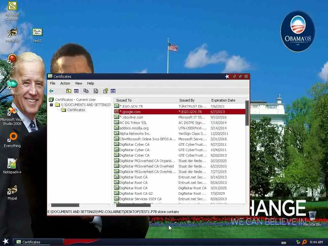The width and height of the screenshot is (328, 246).
Task: Open the Notepad++ desktop icon
Action: click(12, 166)
